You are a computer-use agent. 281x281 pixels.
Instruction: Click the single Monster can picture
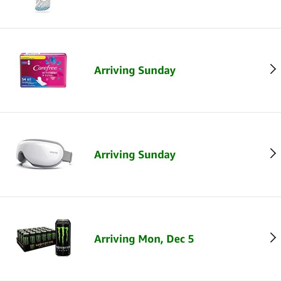point(63,237)
